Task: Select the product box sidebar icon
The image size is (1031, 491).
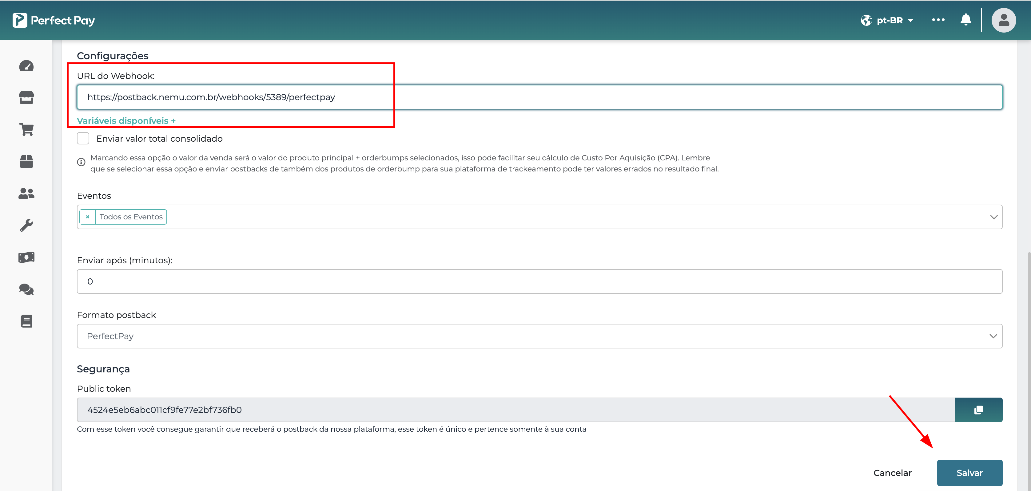Action: coord(26,162)
